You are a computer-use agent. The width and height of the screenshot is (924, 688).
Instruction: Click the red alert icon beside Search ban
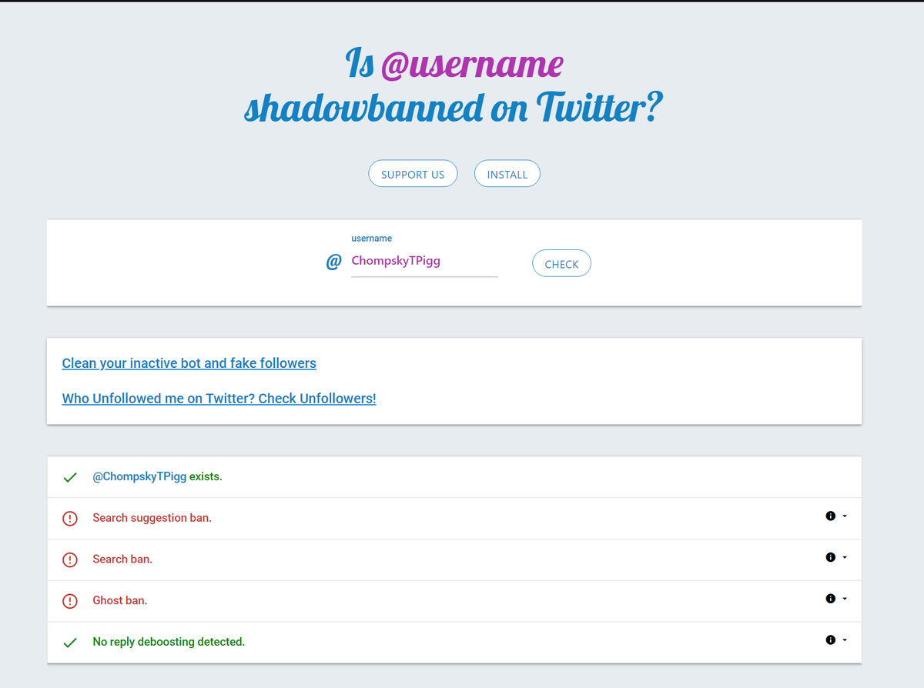[x=70, y=560]
